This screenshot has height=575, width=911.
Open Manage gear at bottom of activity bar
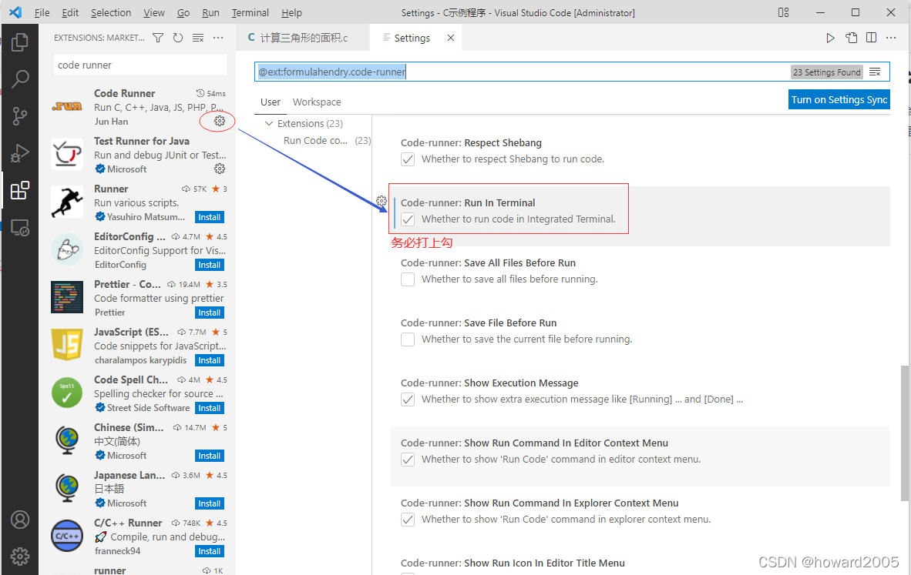pos(20,557)
